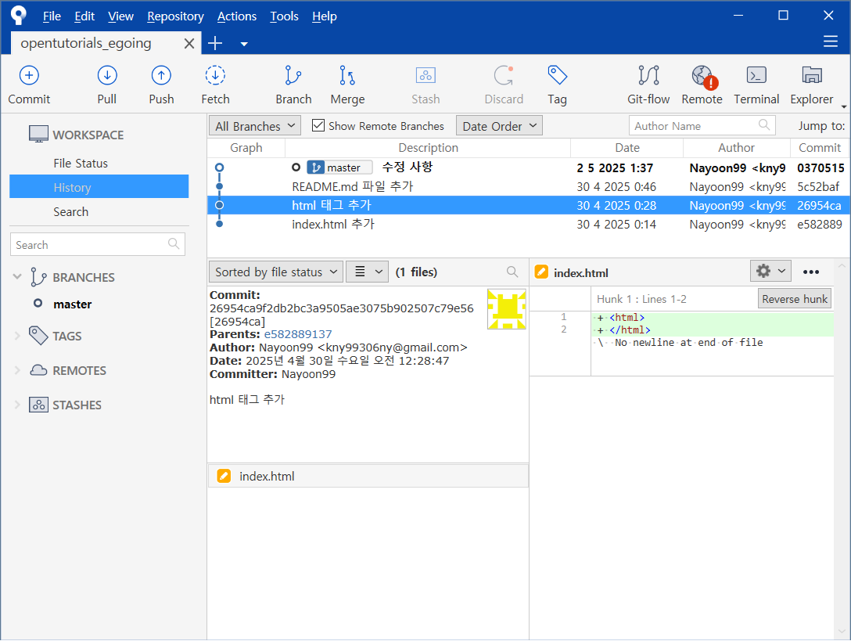Click the Description column header
851x641 pixels.
click(x=428, y=148)
